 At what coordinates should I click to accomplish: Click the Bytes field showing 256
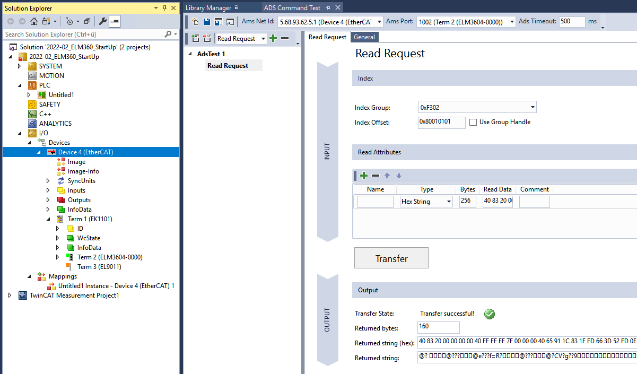468,202
